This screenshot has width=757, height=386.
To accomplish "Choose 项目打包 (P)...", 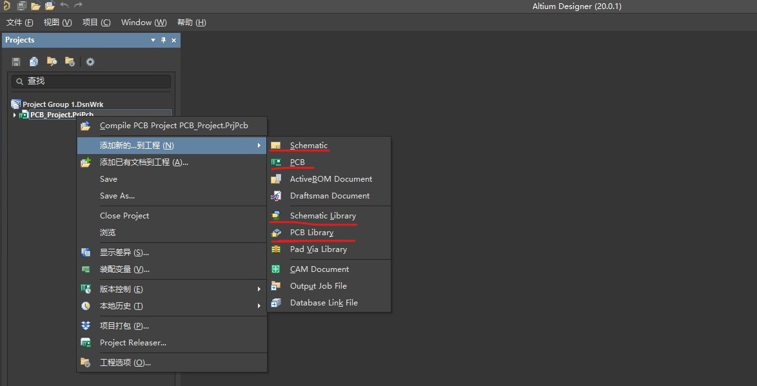I will click(172, 325).
